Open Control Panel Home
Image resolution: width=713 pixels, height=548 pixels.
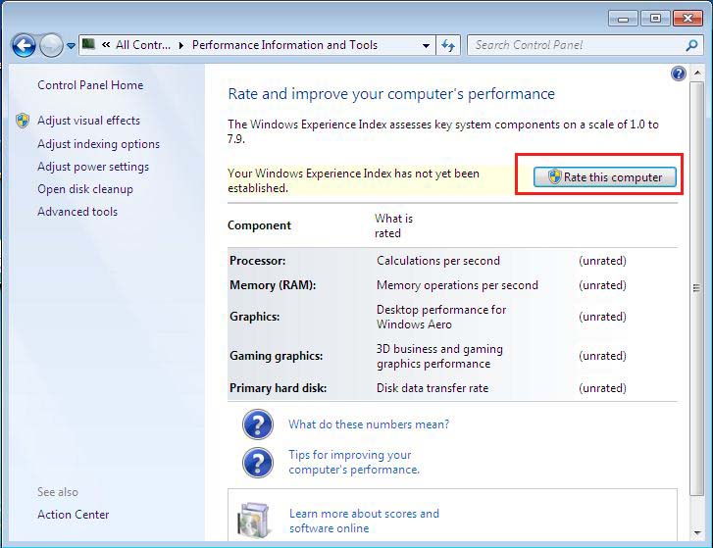[x=90, y=85]
